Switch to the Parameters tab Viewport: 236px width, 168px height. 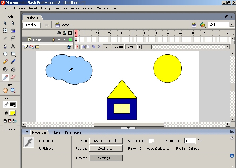(x=73, y=132)
